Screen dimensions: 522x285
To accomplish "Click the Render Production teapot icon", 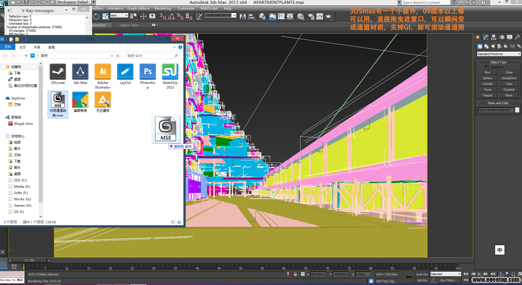I will 328,16.
